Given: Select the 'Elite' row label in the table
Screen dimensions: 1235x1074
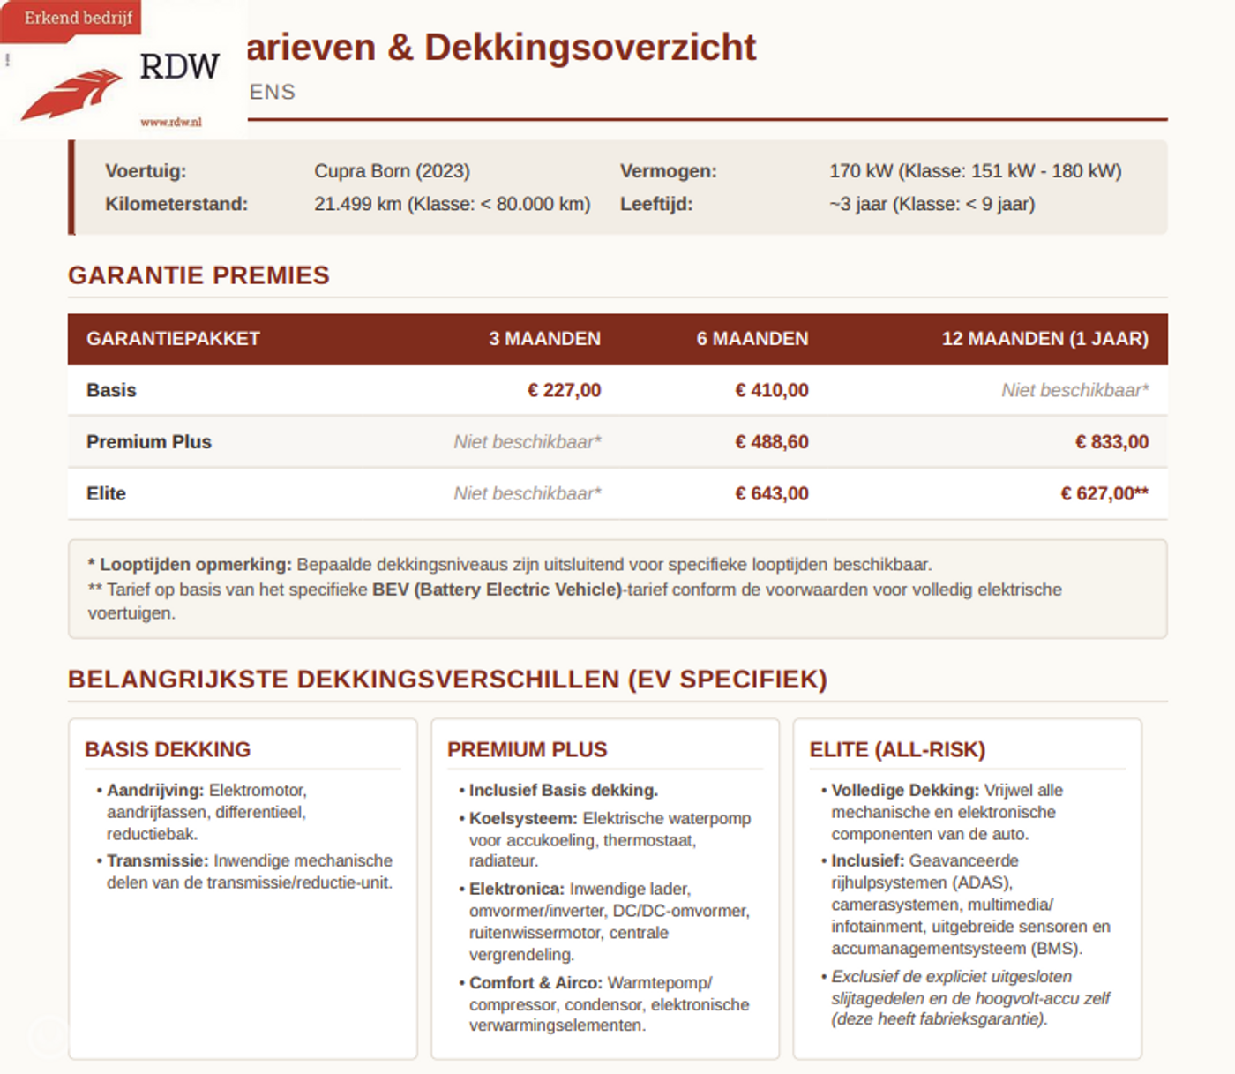Looking at the screenshot, I should point(106,493).
